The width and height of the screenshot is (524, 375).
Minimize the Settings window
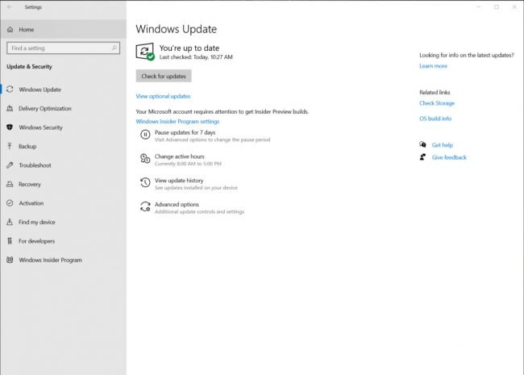click(x=479, y=7)
